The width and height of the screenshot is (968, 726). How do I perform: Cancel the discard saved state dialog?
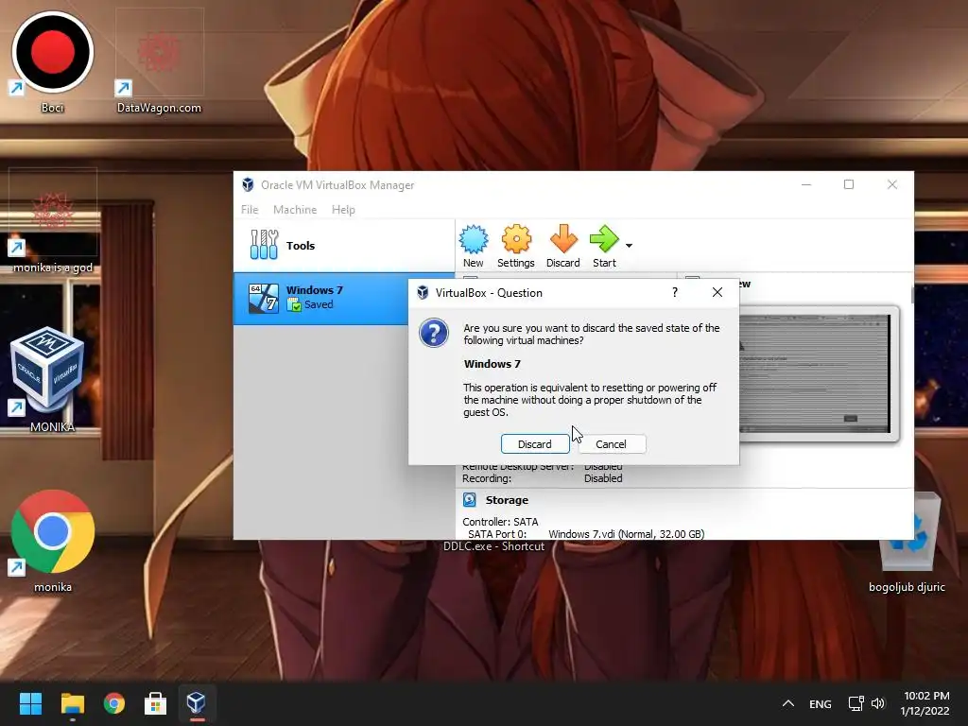(612, 444)
